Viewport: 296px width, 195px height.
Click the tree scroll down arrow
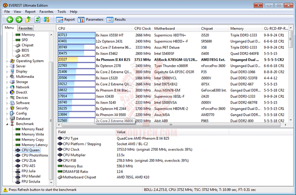[x=51, y=182]
